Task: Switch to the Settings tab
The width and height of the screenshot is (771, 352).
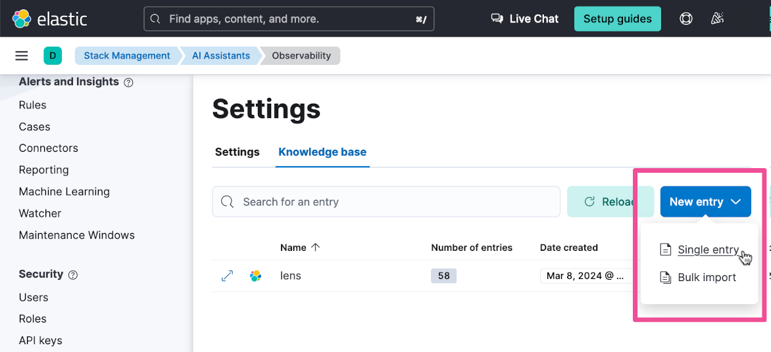Action: tap(237, 152)
